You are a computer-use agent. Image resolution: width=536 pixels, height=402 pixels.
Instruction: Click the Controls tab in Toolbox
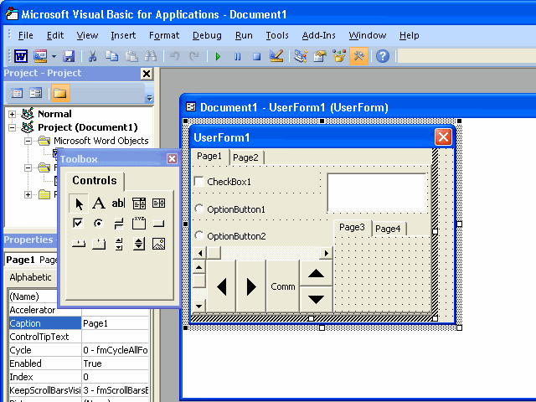pyautogui.click(x=95, y=181)
